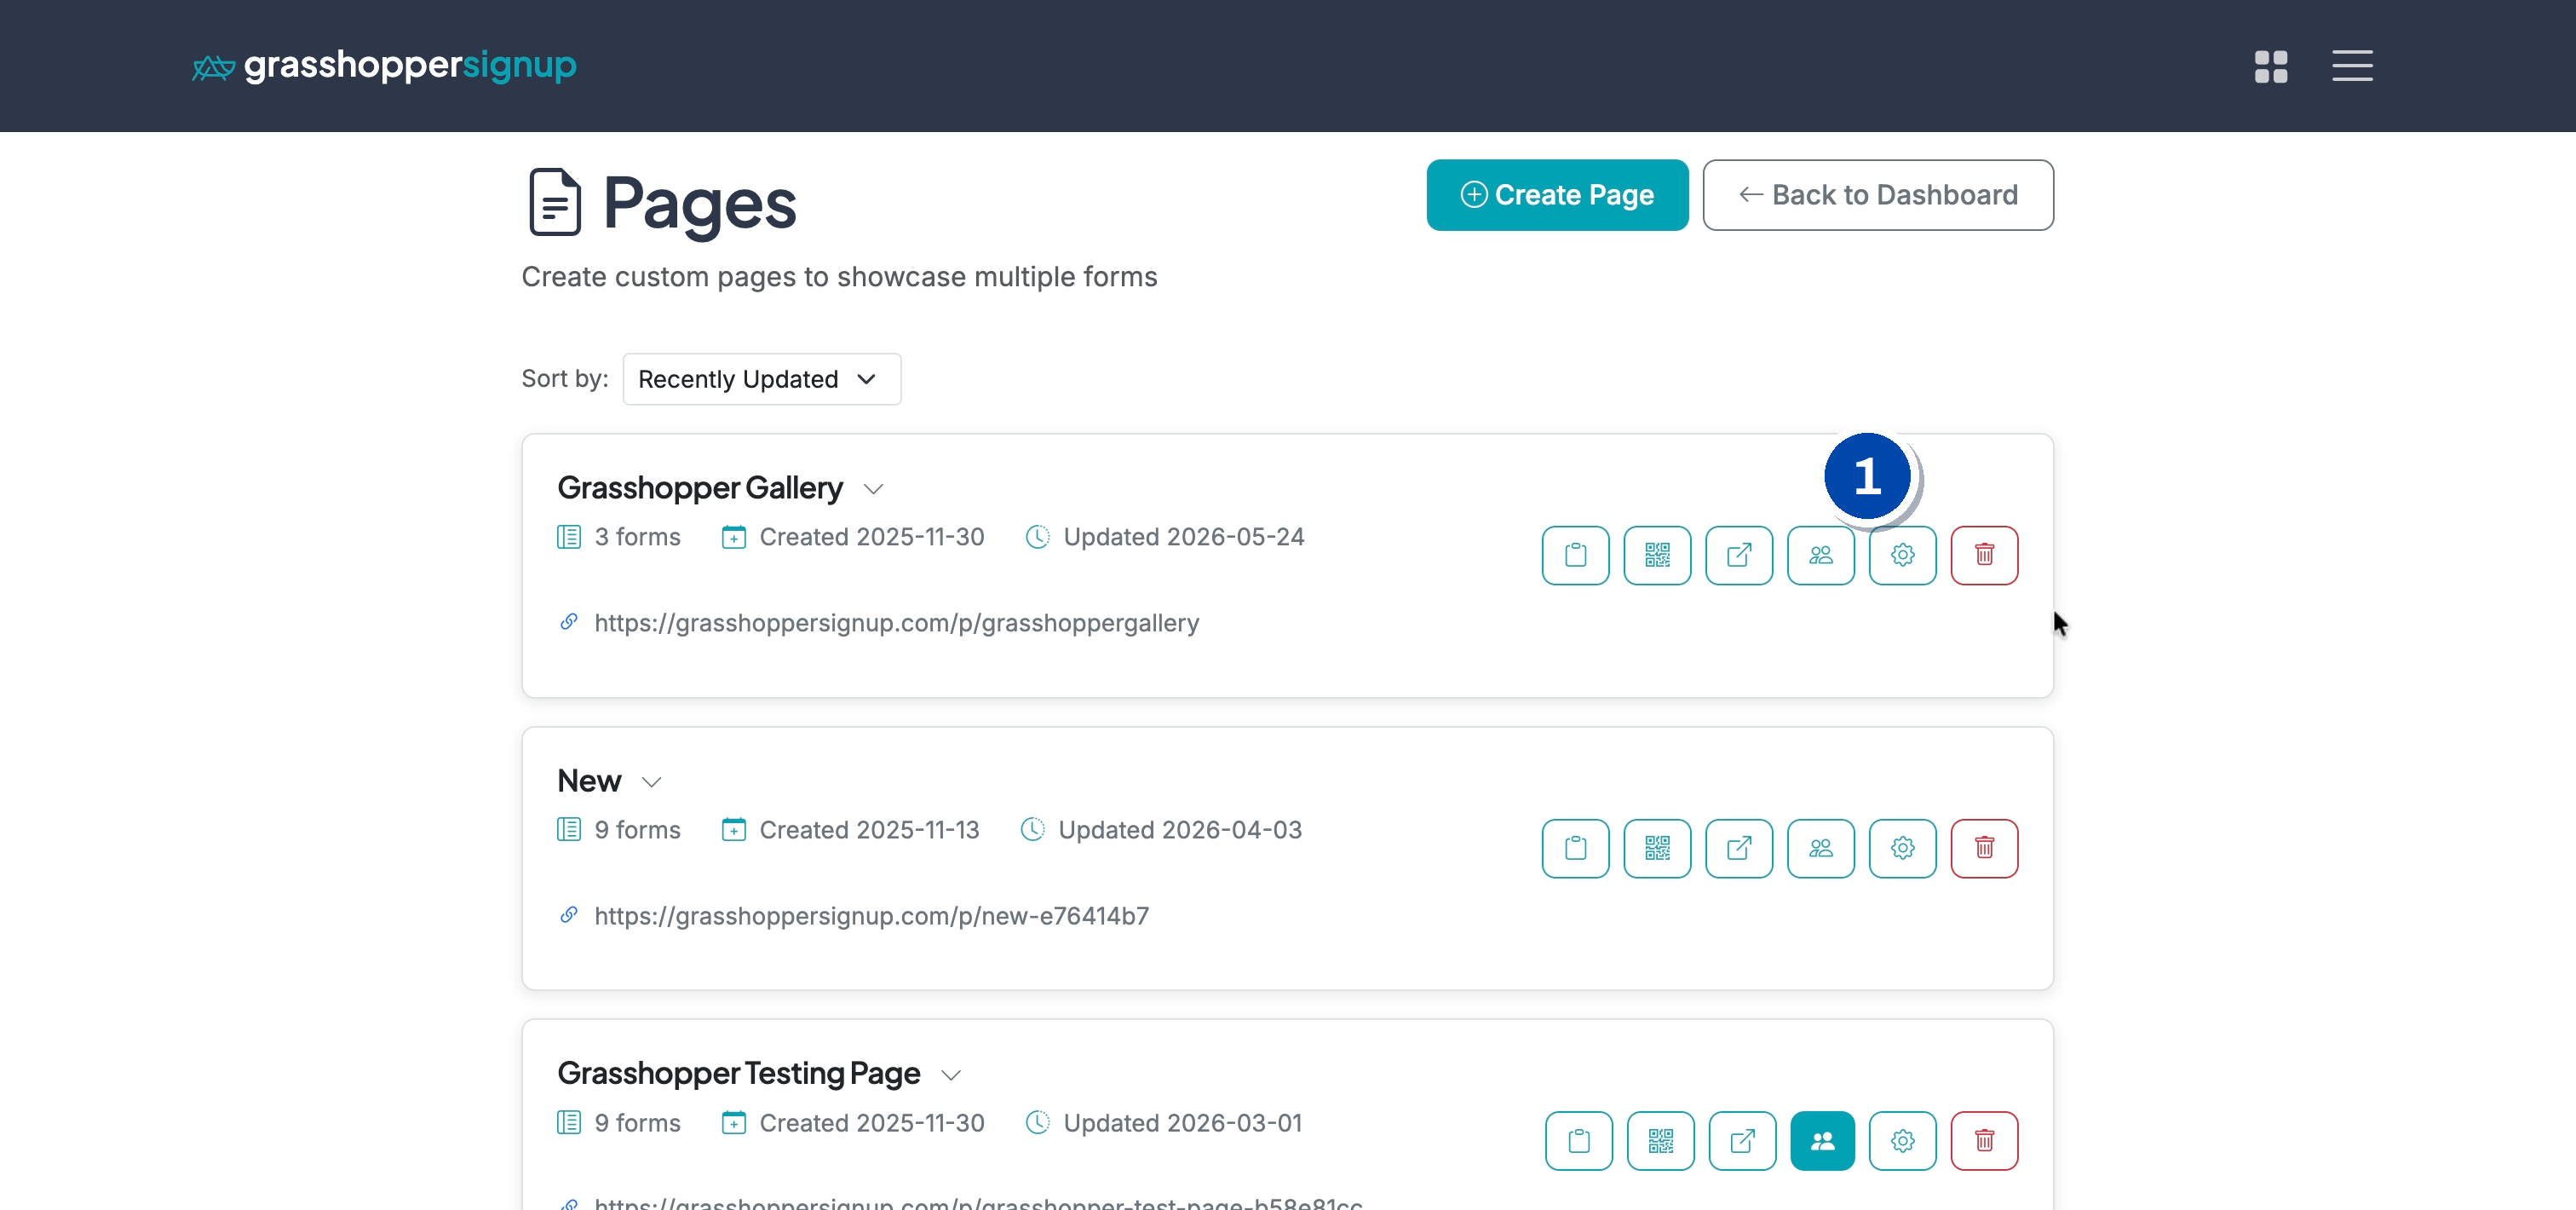
Task: Copy link for the New page
Action: pos(1575,848)
